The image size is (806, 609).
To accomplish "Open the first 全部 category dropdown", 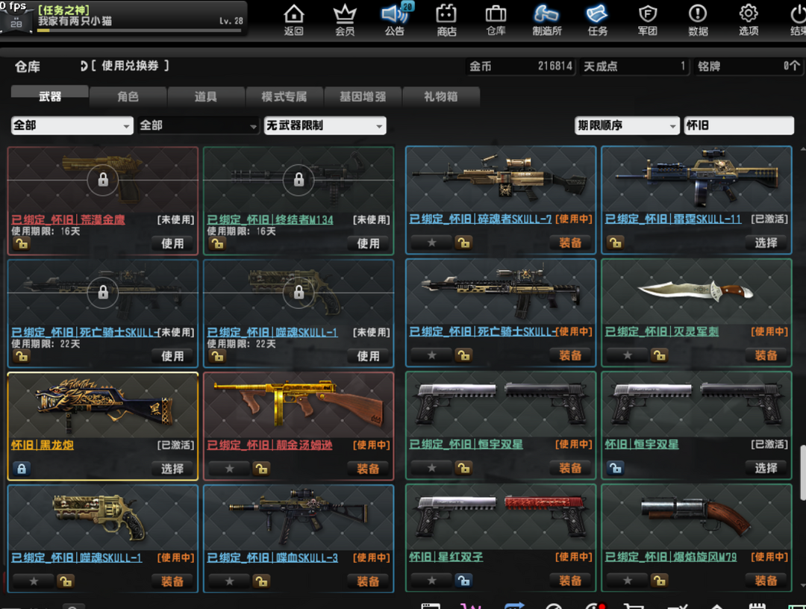I will tap(72, 125).
